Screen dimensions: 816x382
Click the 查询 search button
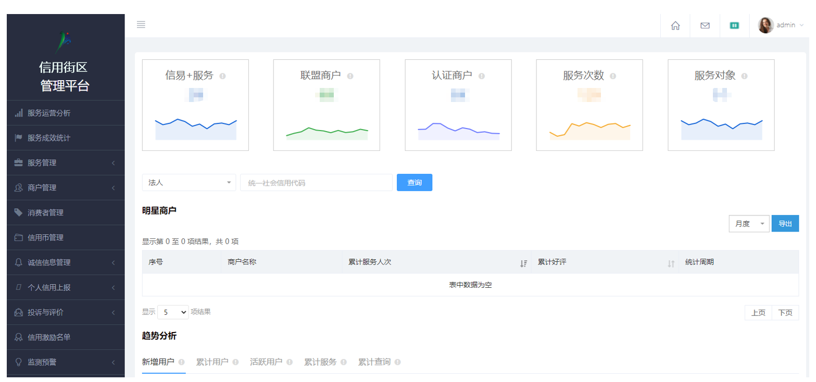click(x=414, y=183)
